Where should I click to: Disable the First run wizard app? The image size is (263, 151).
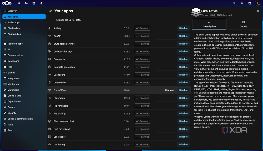pos(183,129)
